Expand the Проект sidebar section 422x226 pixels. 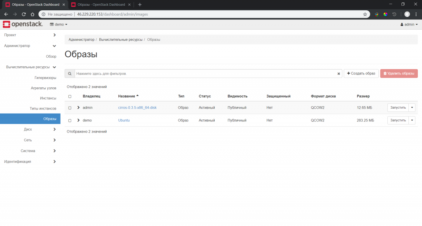30,35
